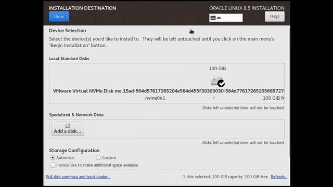Click the Local Standard Disks heading

tap(69, 59)
